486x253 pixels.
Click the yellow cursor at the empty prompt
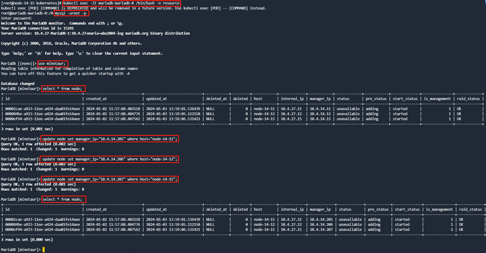44,250
